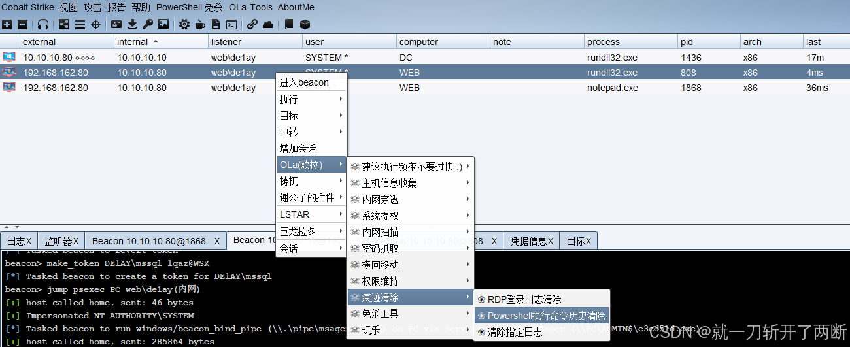Click the session icon for the DC row
Screen dimensions: 850x347
point(9,58)
